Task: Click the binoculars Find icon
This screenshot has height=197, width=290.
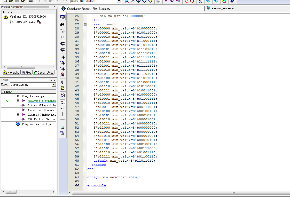Action: tap(62, 25)
